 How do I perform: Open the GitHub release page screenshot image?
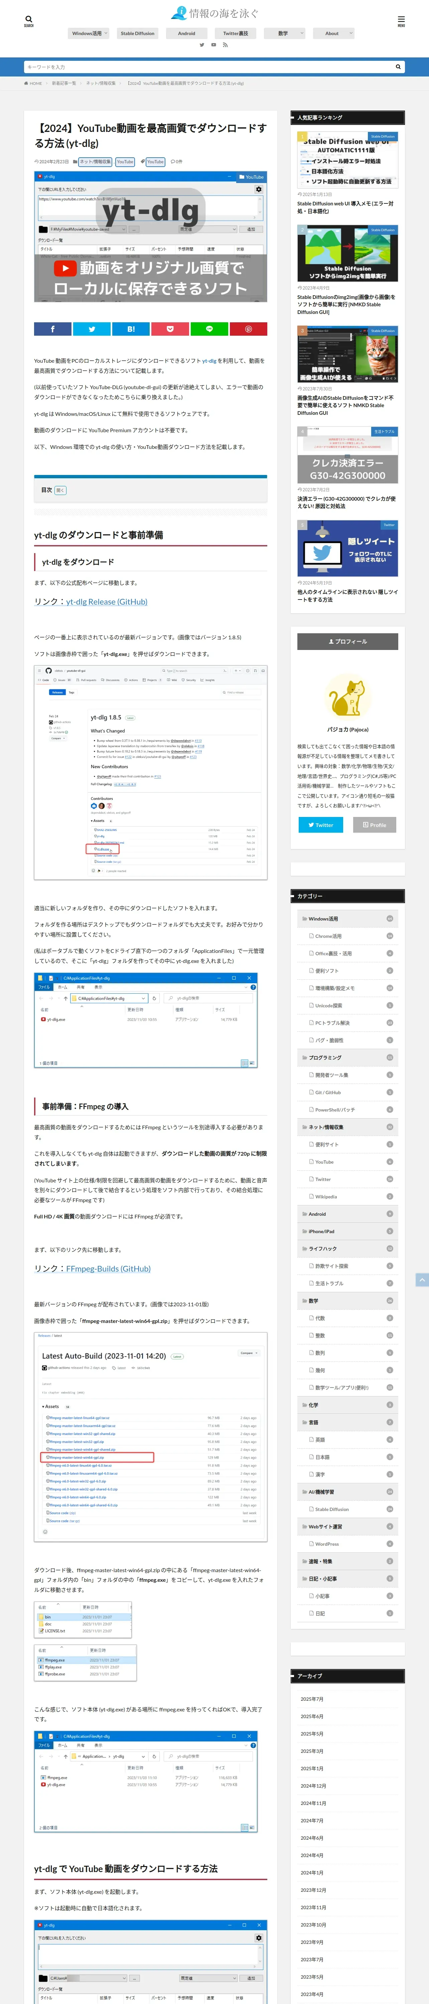coord(150,773)
